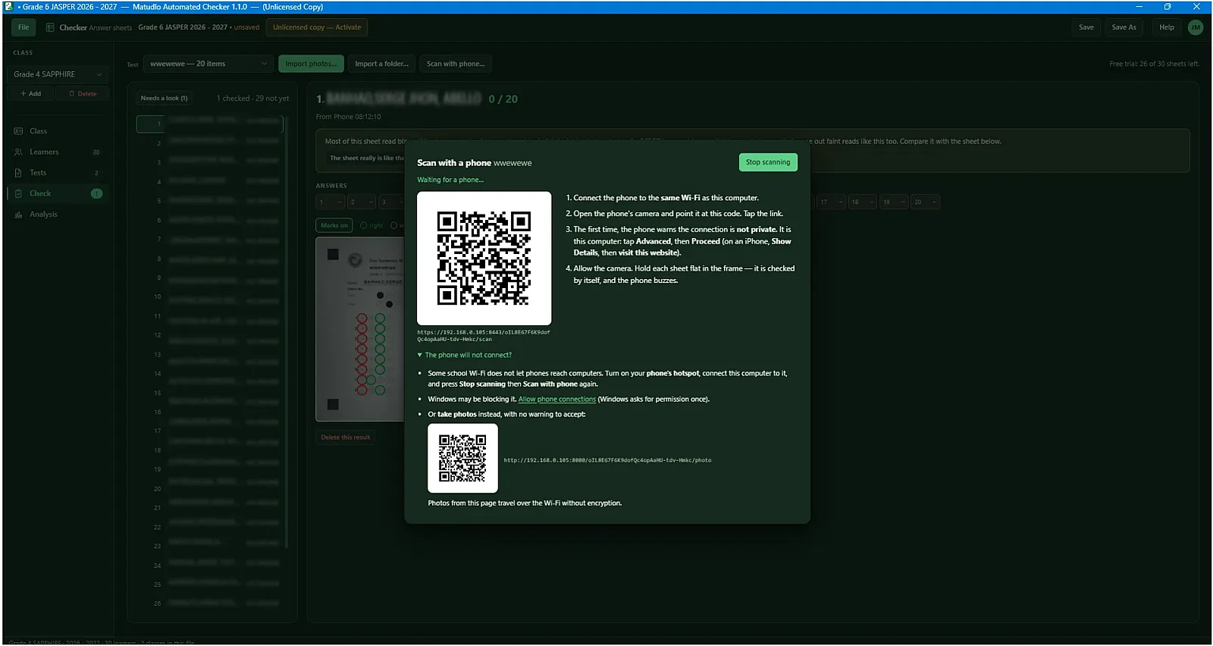Screen dimensions: 1213x646
Task: Go to the Learners section
Action: 58,152
